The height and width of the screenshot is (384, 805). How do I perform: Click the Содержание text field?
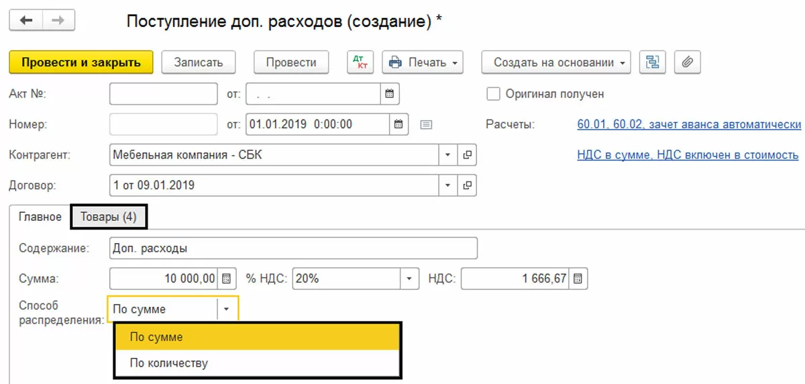pyautogui.click(x=293, y=248)
